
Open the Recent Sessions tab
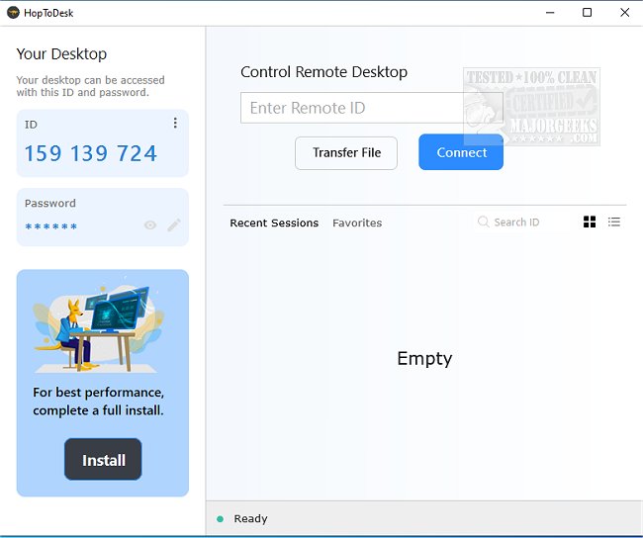click(274, 224)
